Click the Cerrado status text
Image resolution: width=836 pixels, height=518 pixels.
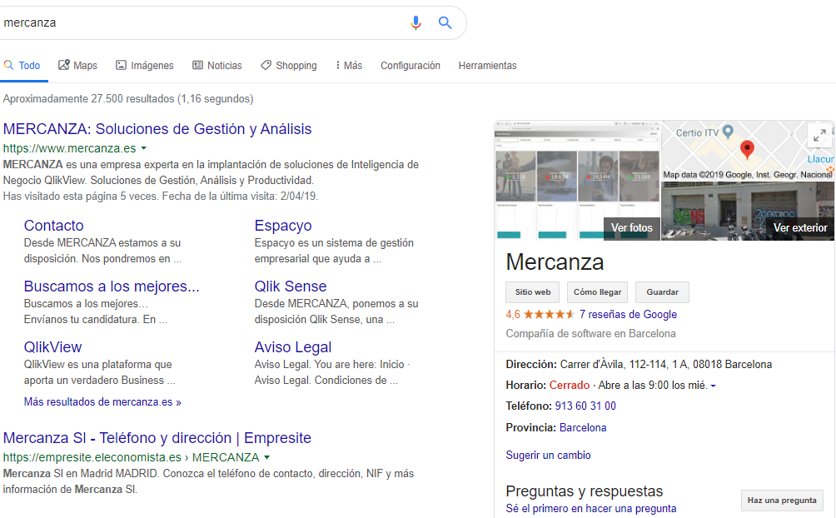(x=570, y=385)
